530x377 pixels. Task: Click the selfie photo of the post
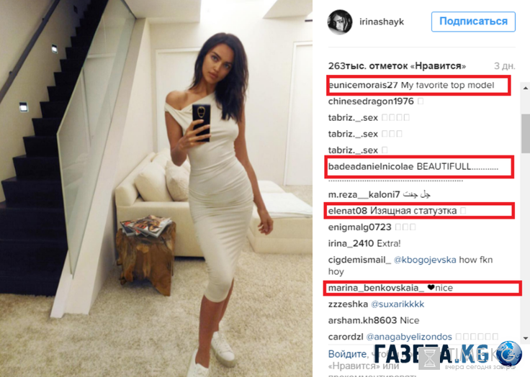tap(156, 188)
